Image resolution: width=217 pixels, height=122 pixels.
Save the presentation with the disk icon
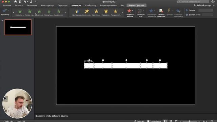(20, 2)
